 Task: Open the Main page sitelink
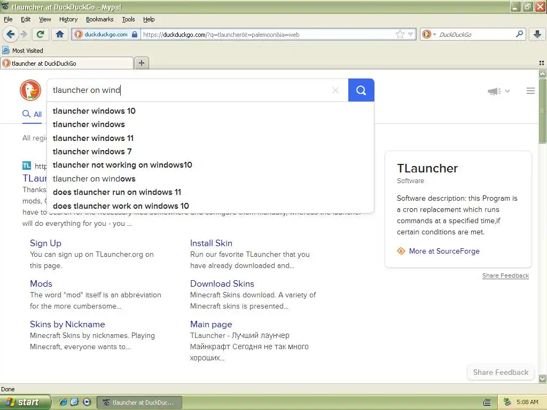pyautogui.click(x=211, y=324)
